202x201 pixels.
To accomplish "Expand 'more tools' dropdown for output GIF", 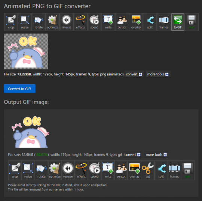I will click(x=156, y=154).
